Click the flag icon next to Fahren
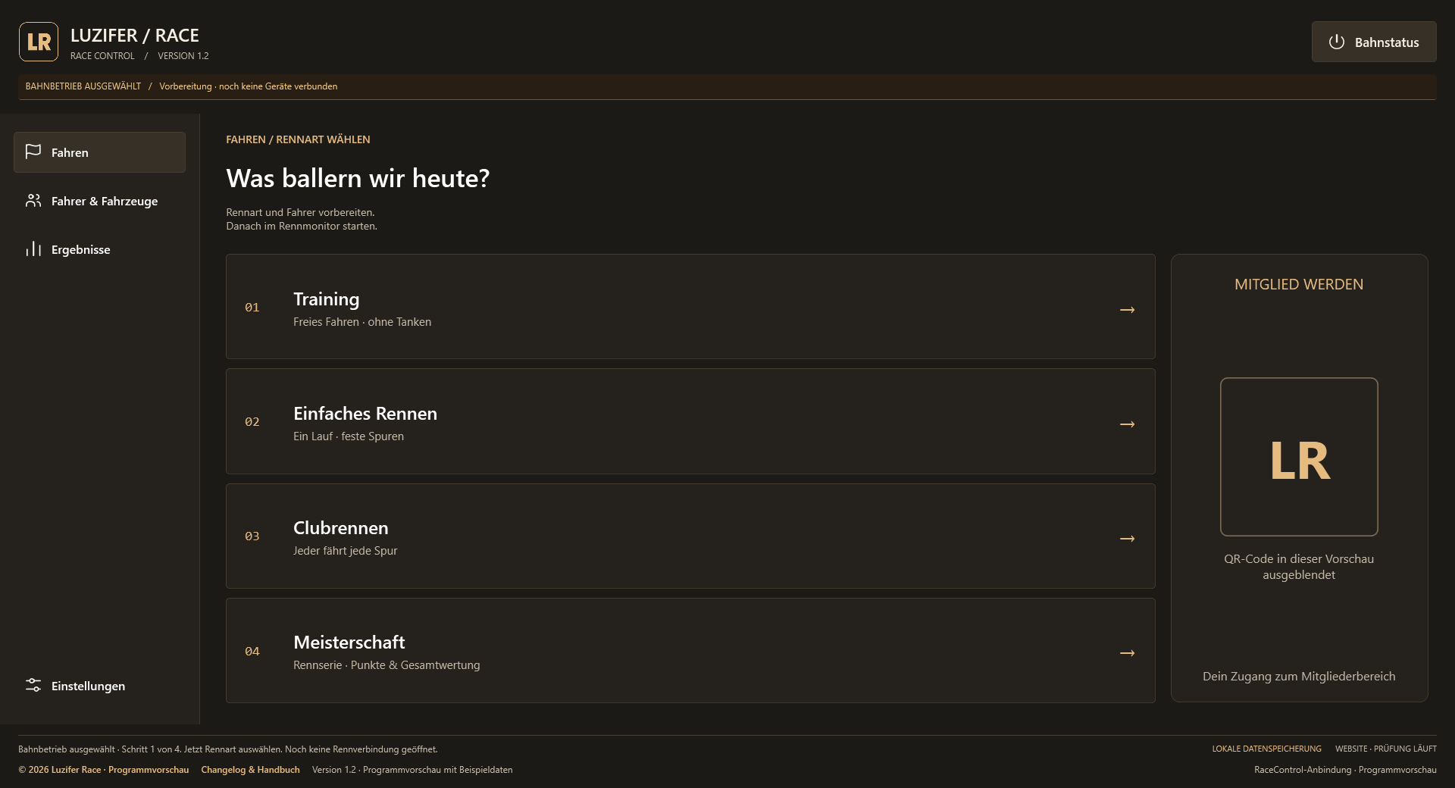This screenshot has width=1455, height=788. pos(33,152)
